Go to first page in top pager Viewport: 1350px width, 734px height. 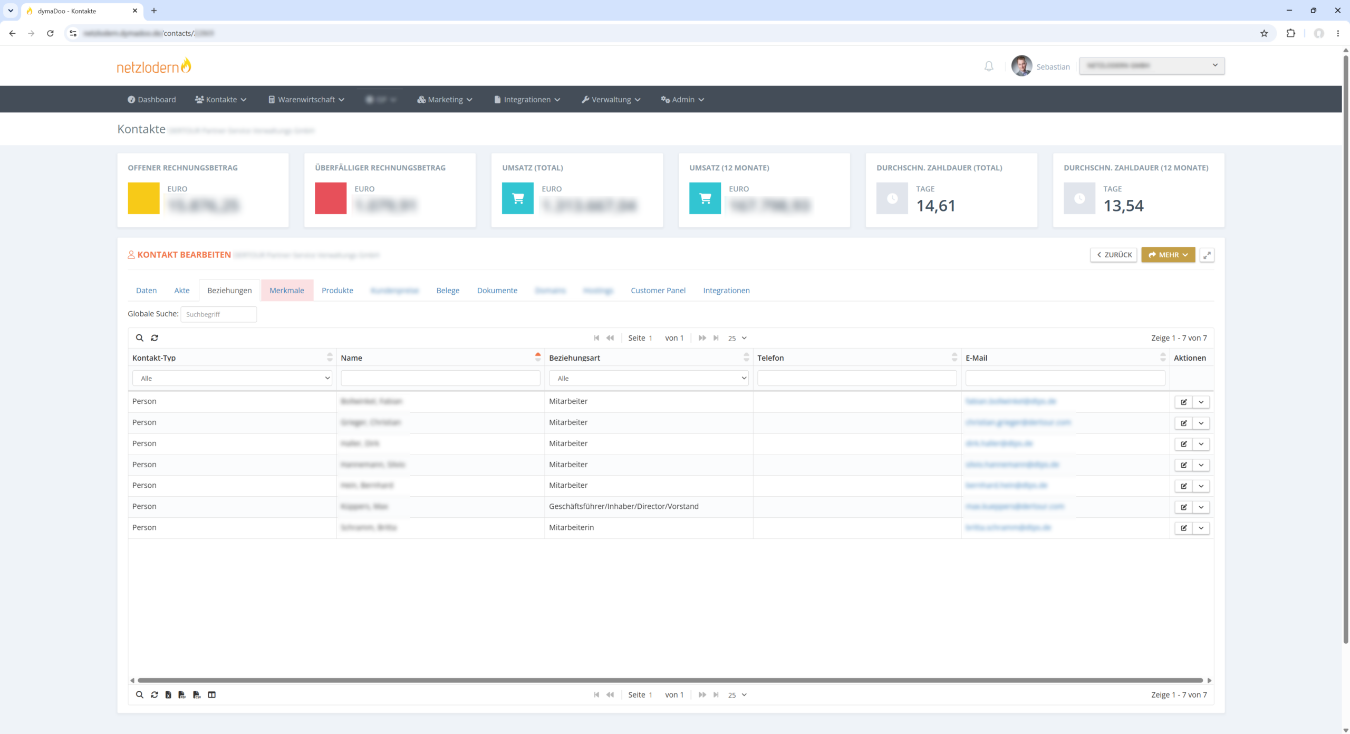click(596, 338)
